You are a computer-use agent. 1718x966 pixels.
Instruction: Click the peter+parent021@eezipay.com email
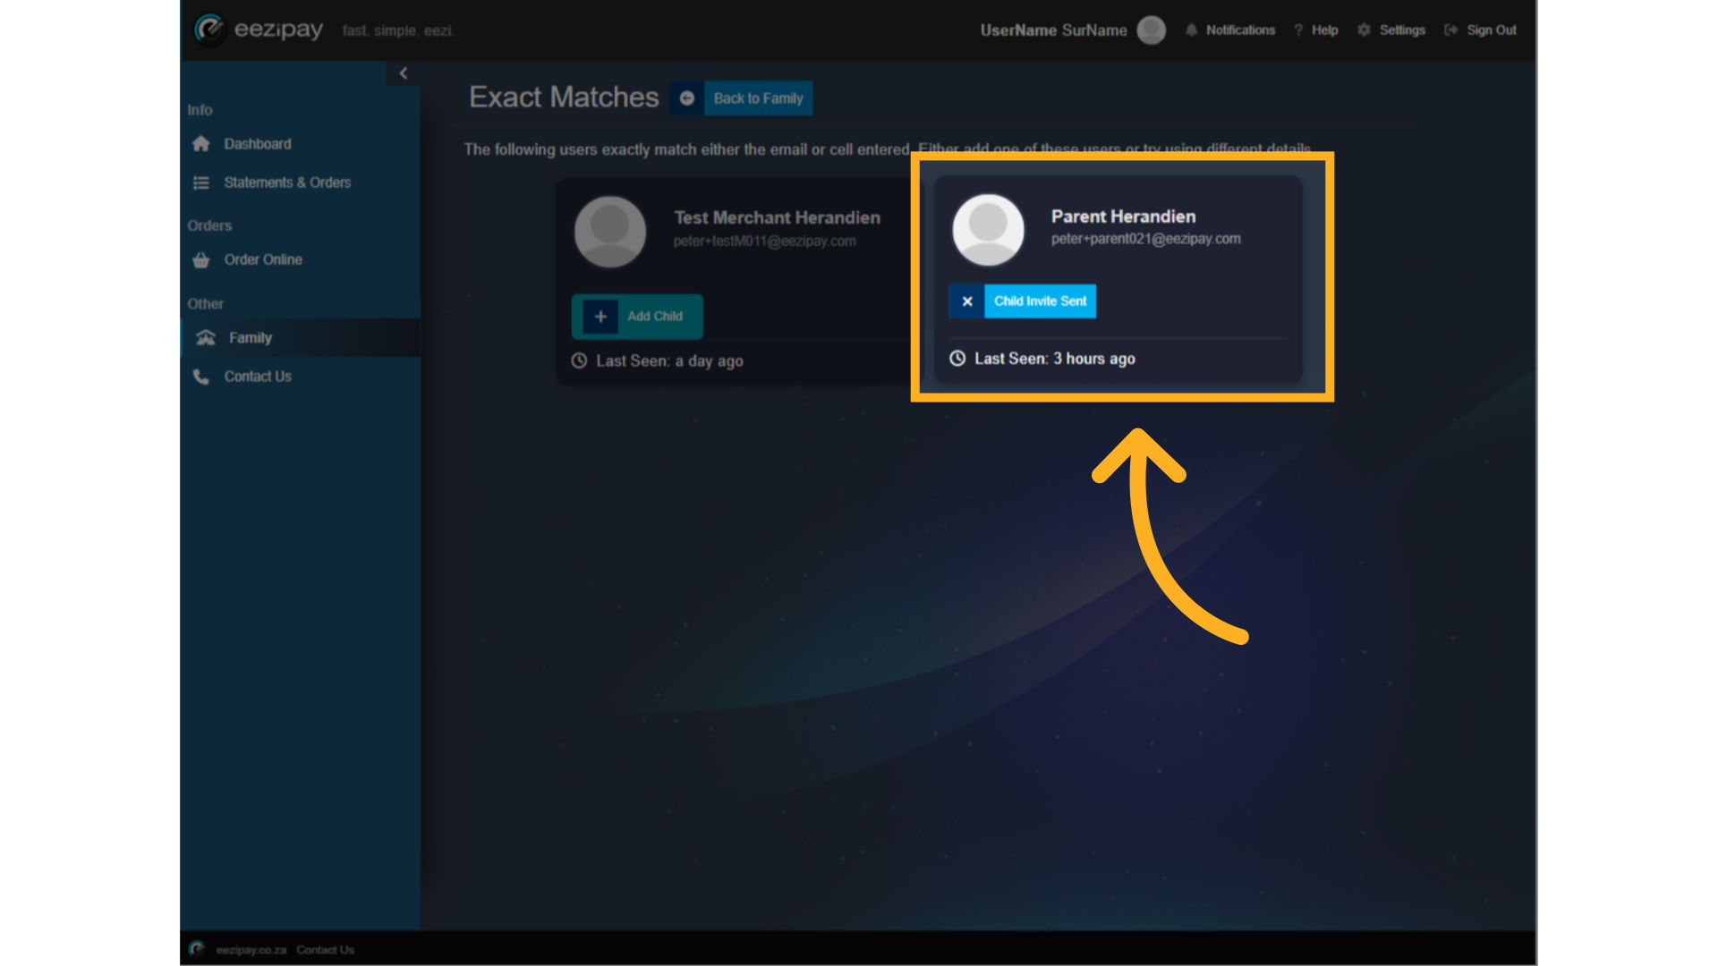click(1145, 239)
